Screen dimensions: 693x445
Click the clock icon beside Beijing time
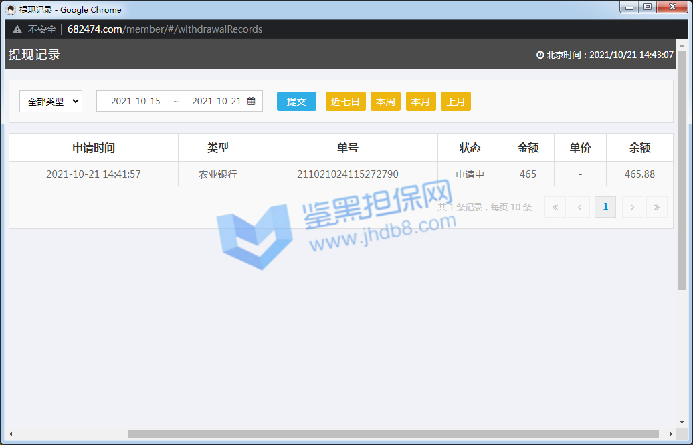[540, 55]
